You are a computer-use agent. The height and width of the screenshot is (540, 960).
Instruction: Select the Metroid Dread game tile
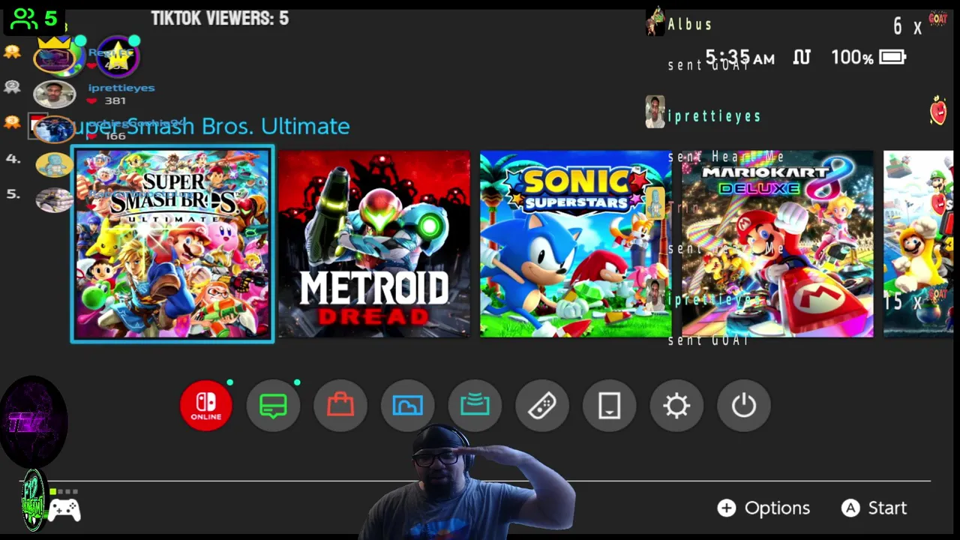coord(374,244)
